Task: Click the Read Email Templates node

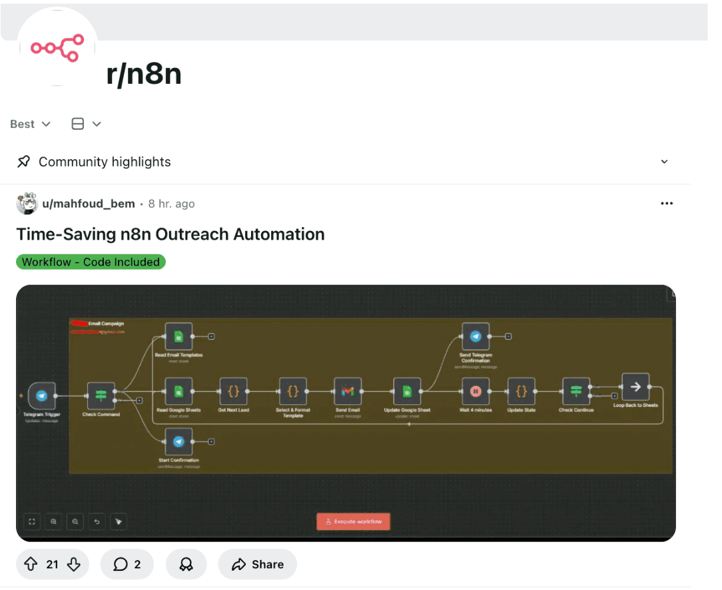Action: pos(178,336)
